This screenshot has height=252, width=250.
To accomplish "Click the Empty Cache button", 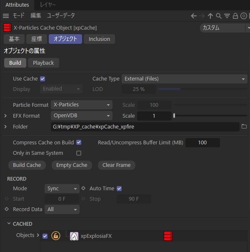I will [x=72, y=165].
